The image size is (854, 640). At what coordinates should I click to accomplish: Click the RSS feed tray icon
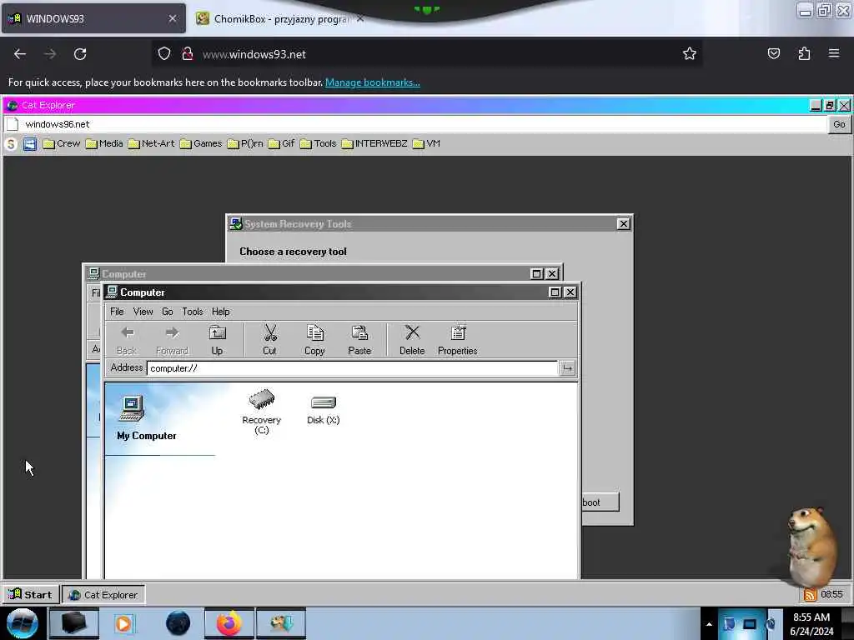811,595
